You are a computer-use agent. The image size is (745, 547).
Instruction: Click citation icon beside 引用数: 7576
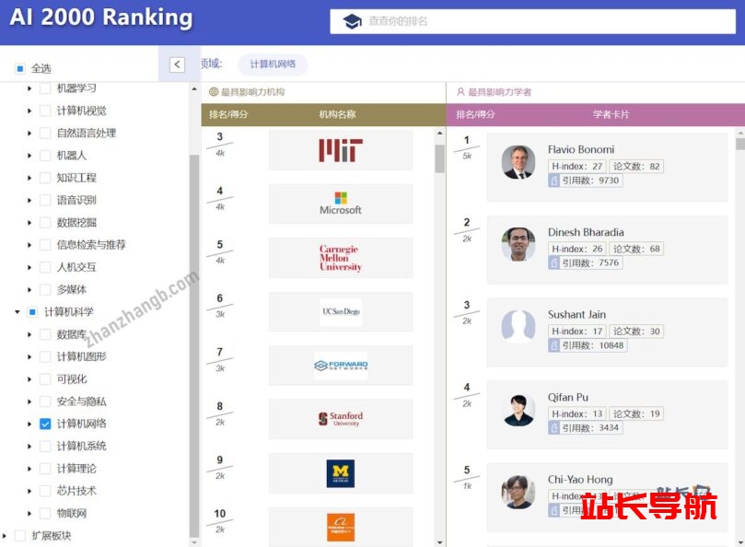[554, 262]
